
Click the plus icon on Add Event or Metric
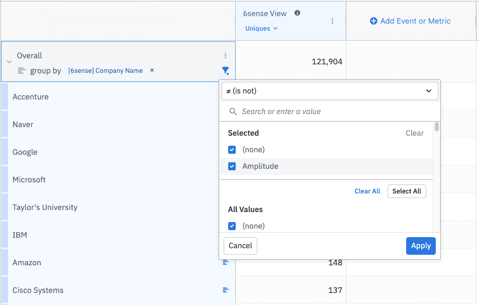click(374, 21)
